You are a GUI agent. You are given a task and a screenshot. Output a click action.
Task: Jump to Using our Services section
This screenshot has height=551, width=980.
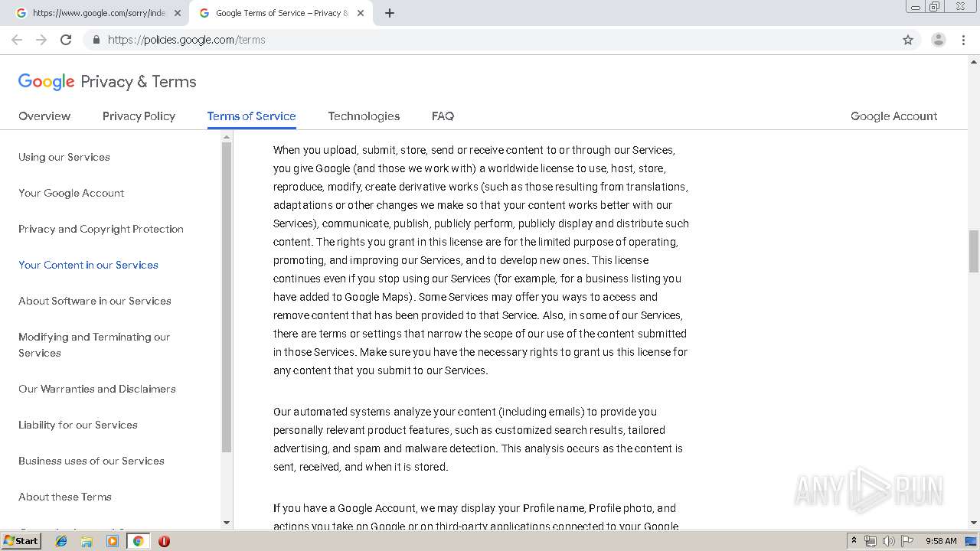[x=64, y=157]
